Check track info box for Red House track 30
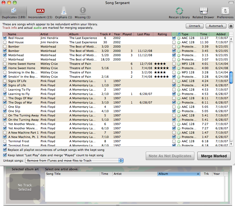Viewport: 235px width, 206px height. (5, 42)
